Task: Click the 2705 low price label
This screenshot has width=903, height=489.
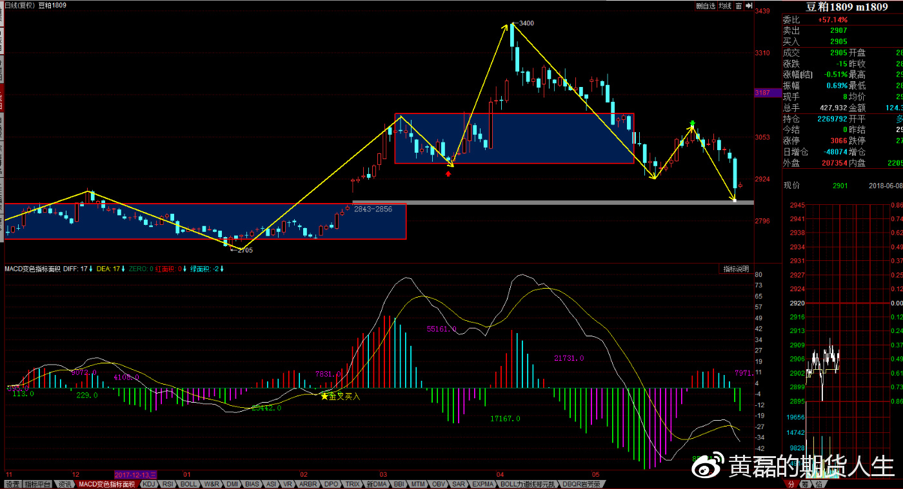Action: 244,250
